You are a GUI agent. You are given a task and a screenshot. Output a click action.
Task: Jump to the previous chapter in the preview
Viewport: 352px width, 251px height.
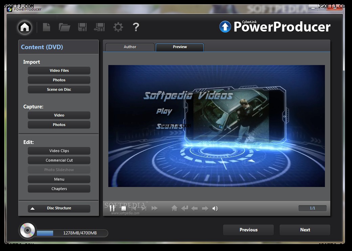click(134, 208)
